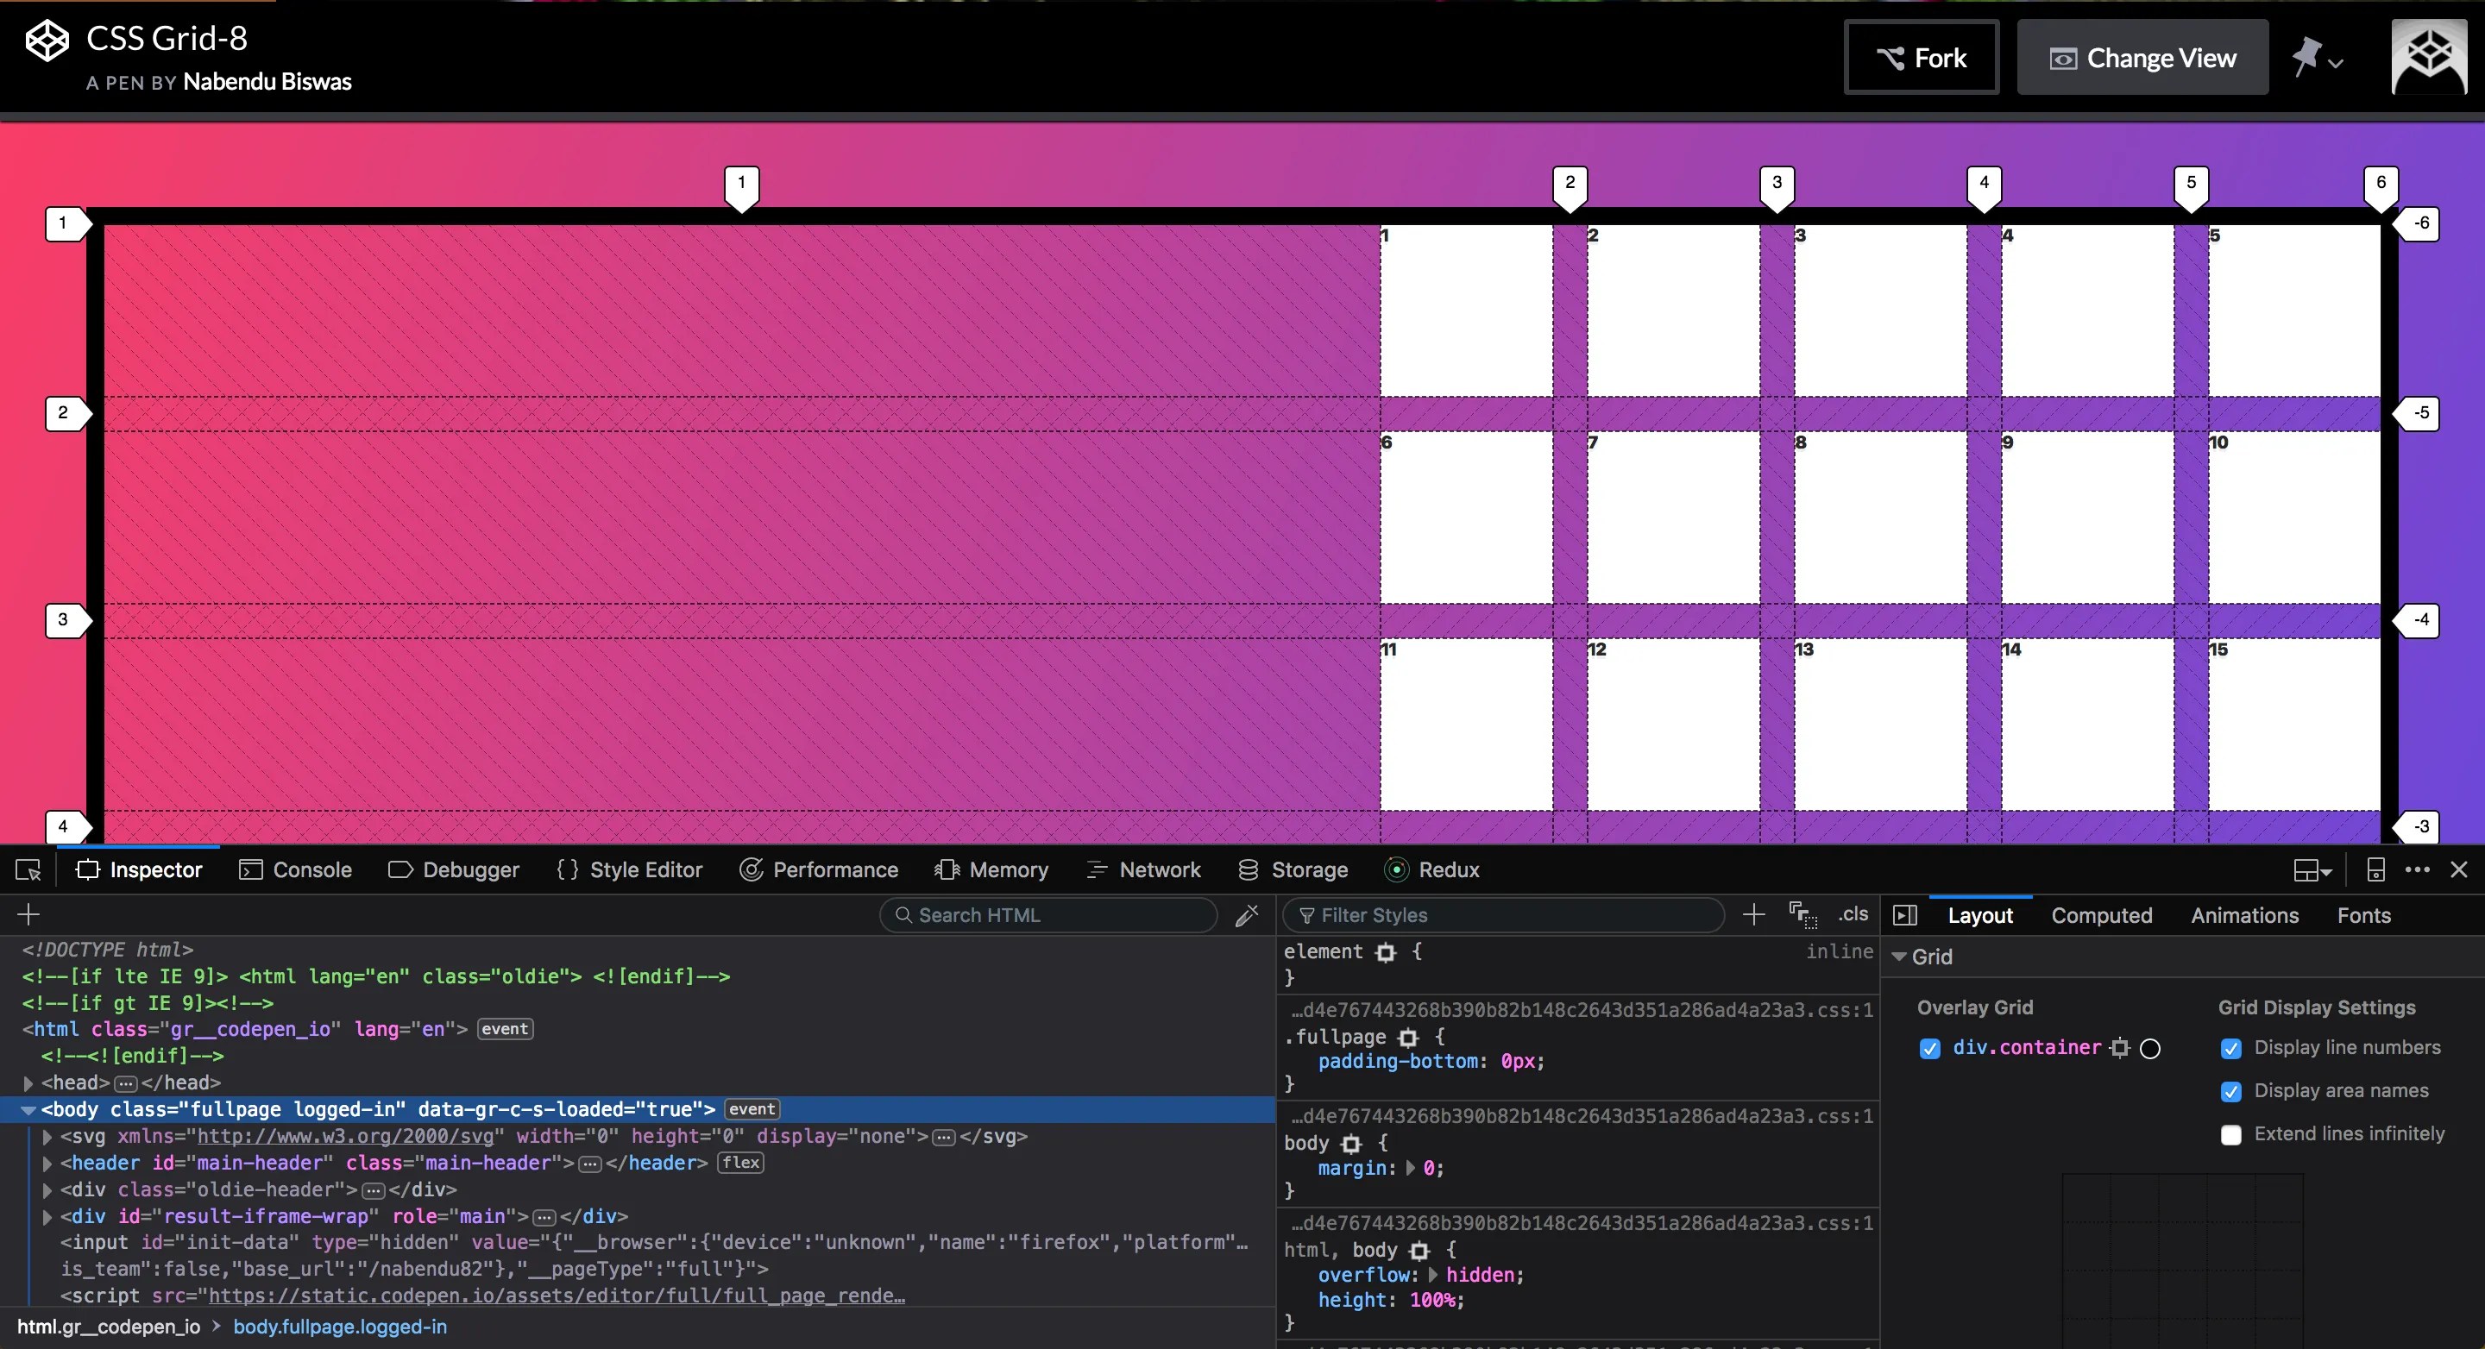The width and height of the screenshot is (2485, 1349).
Task: Toggle Display area names checkbox
Action: pyautogui.click(x=2232, y=1091)
